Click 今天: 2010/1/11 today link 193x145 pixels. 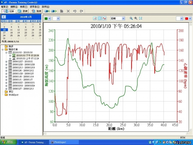(x=10, y=42)
